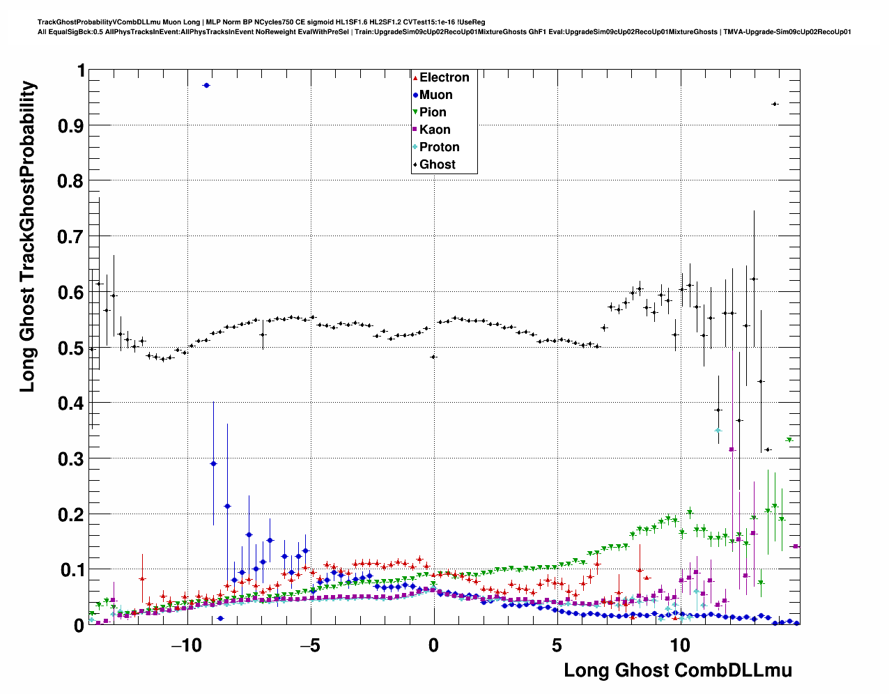This screenshot has height=694, width=889.
Task: Click the Ghost legend entry
Action: pos(435,164)
